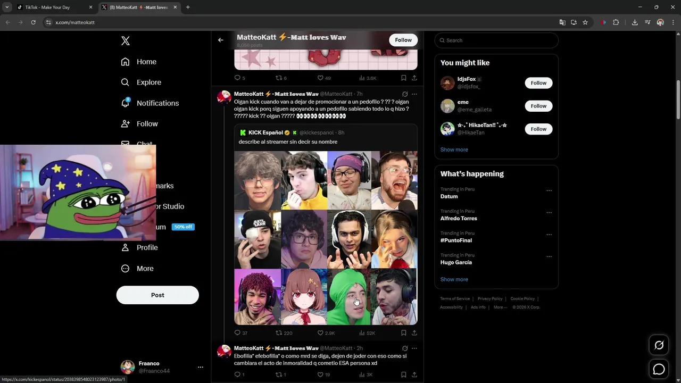Click the address bar URL
681x383 pixels.
[x=75, y=22]
